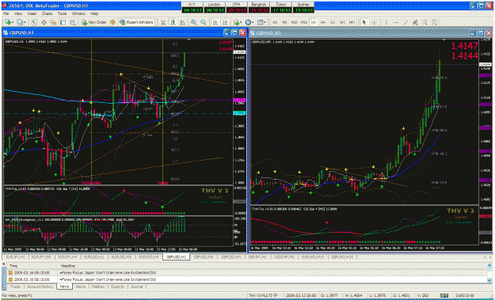Select the horizontal line drawing tool
Screen dimensions: 495x300
click(396, 22)
